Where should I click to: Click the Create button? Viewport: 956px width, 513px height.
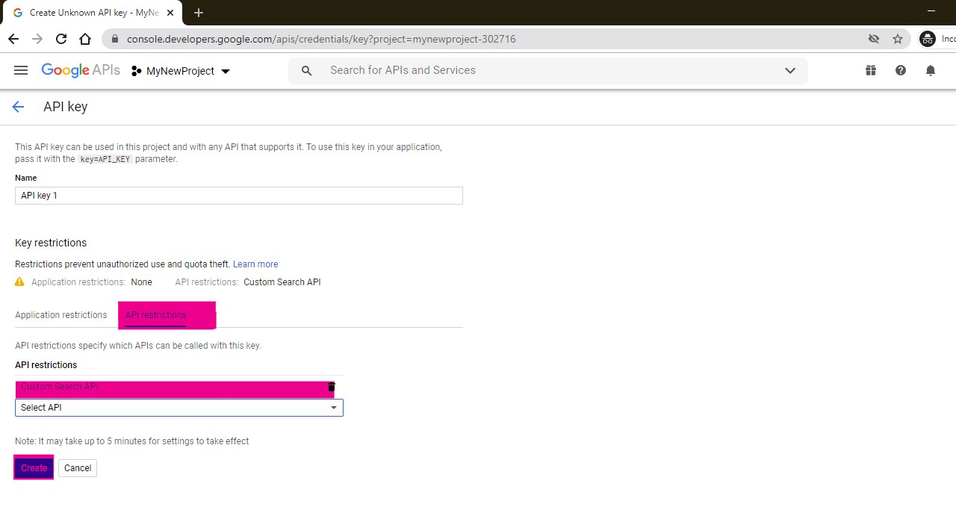34,468
